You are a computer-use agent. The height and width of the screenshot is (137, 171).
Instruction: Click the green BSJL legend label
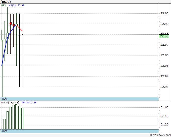[x=4, y=6]
